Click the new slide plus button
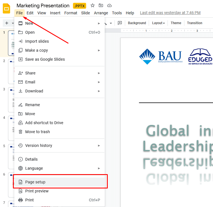This screenshot has width=213, height=207. click(x=7, y=23)
